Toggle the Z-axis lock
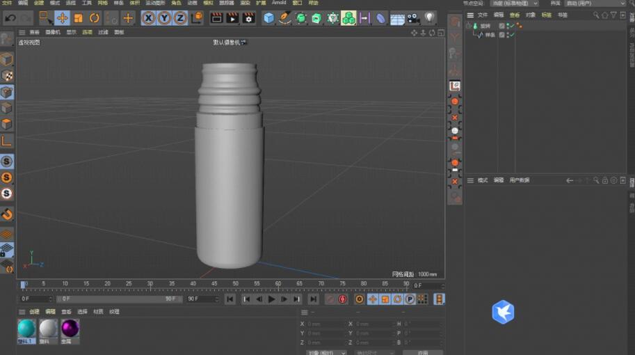This screenshot has width=635, height=355. [179, 18]
